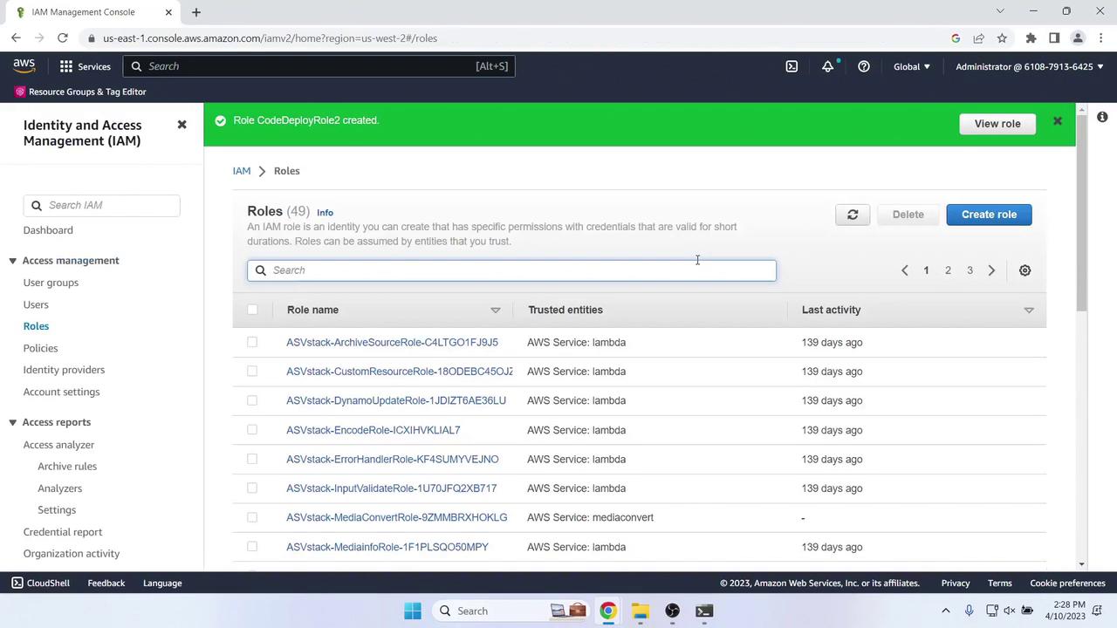The width and height of the screenshot is (1117, 628).
Task: Click View role in success banner
Action: point(997,124)
